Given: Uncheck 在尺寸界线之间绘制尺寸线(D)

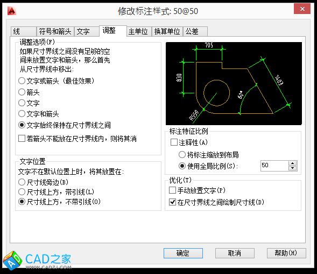Looking at the screenshot, I should (x=172, y=202).
